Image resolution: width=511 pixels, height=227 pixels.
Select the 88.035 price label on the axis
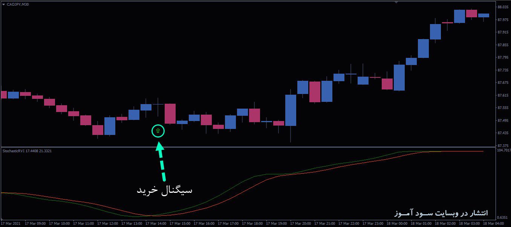[x=503, y=6]
